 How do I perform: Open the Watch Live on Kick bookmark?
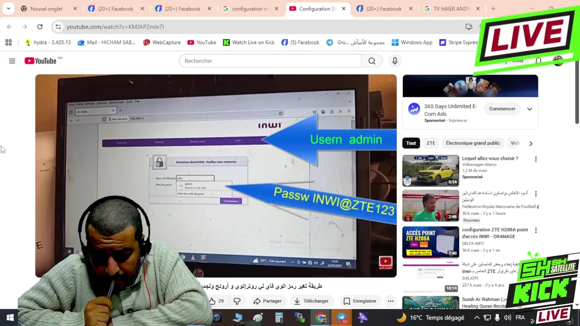pyautogui.click(x=249, y=42)
